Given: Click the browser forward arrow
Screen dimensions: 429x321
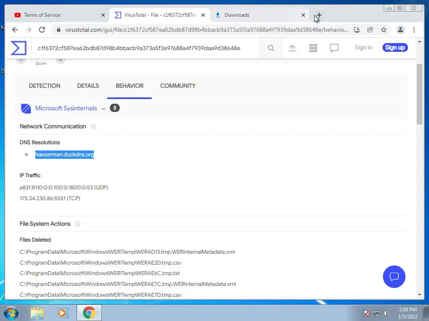Looking at the screenshot, I should click(x=28, y=30).
